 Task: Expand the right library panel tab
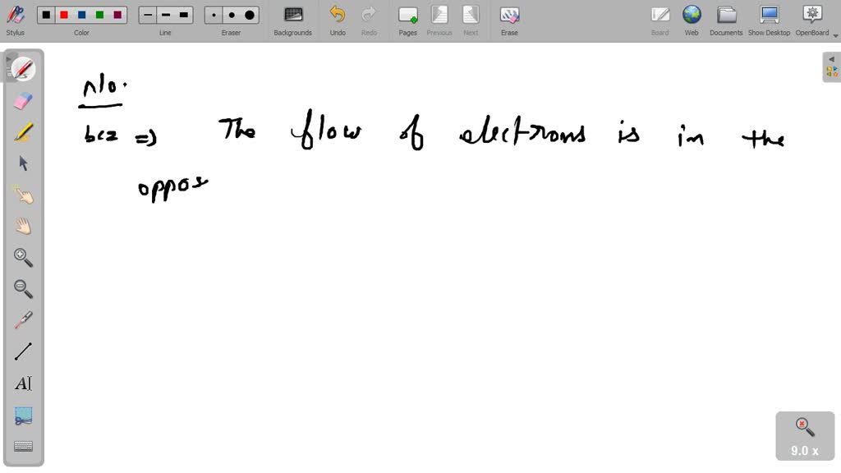tap(831, 67)
